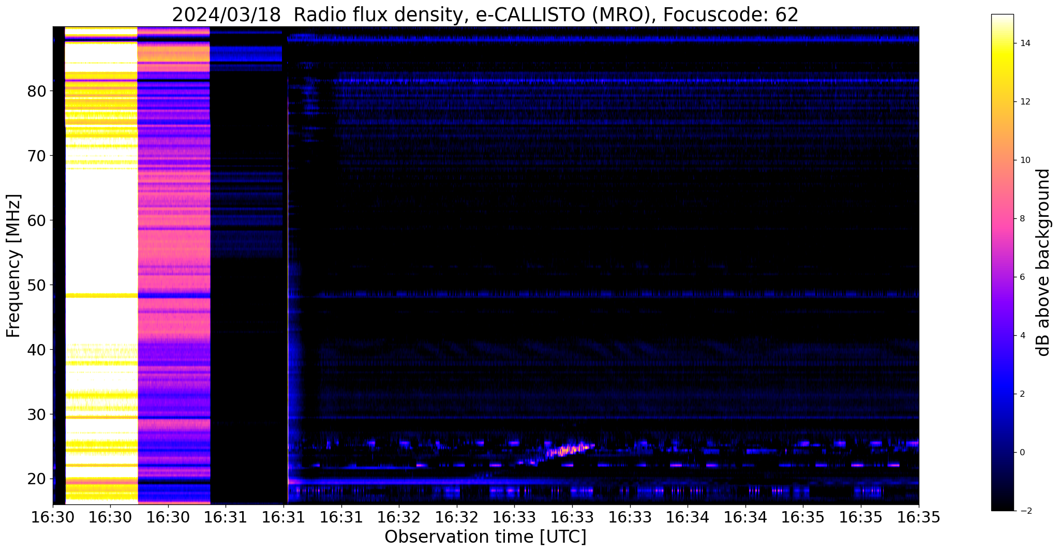Viewport: 1059px width, 552px height.
Task: Click the colorbar tick label 10
Action: pyautogui.click(x=1024, y=160)
